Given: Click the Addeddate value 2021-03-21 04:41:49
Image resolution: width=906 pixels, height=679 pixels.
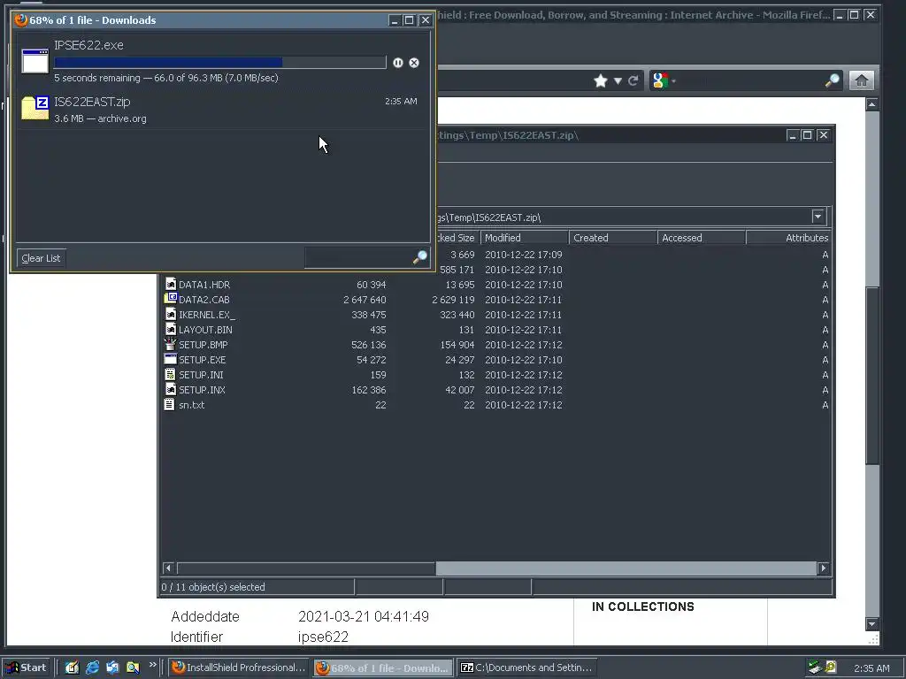Looking at the screenshot, I should pos(364,616).
